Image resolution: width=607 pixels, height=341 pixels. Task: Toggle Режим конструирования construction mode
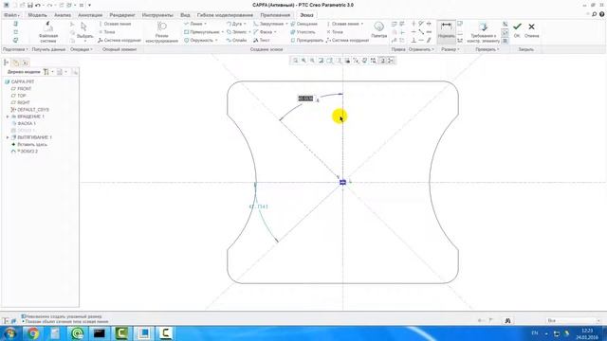pyautogui.click(x=162, y=31)
